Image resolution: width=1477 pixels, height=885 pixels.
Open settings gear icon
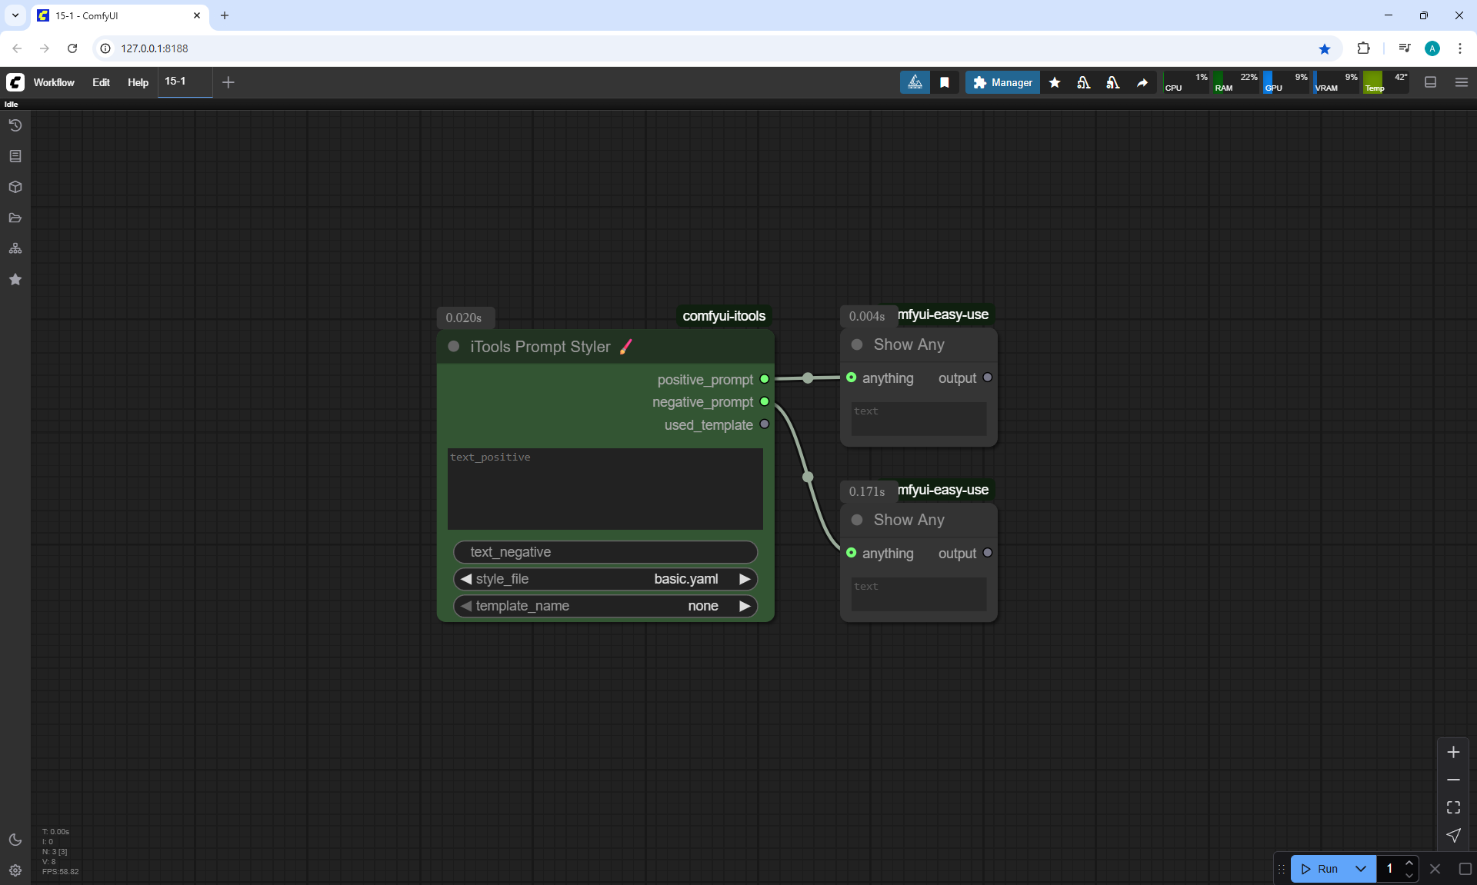[15, 870]
